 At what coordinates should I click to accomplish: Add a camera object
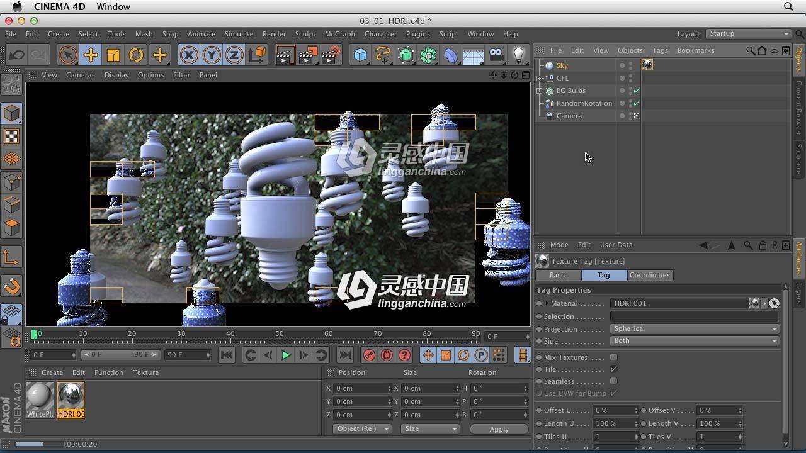(496, 55)
